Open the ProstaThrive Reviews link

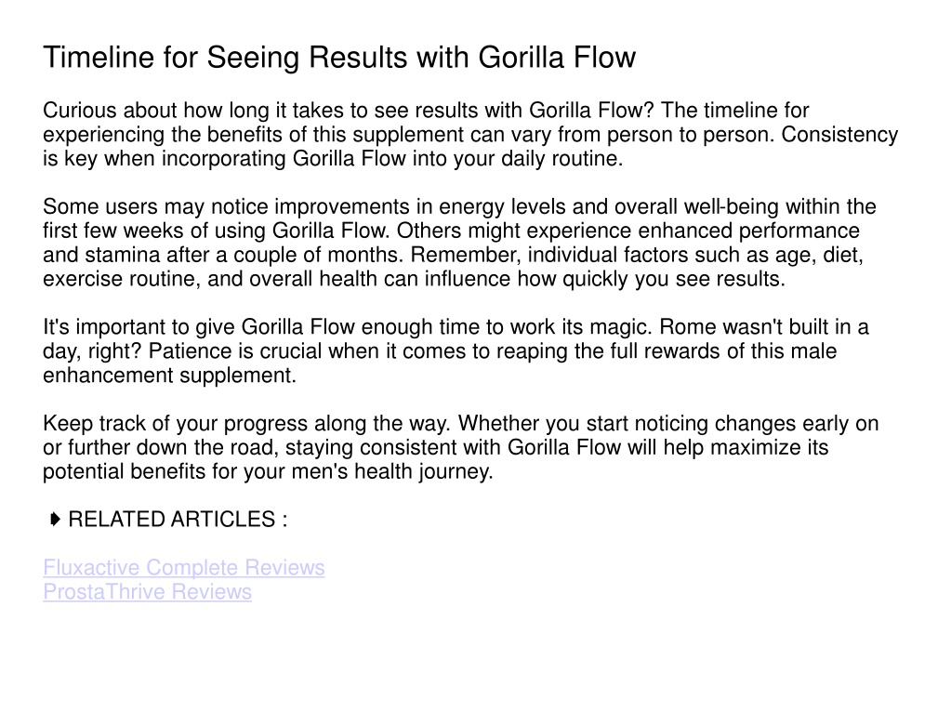click(x=148, y=592)
